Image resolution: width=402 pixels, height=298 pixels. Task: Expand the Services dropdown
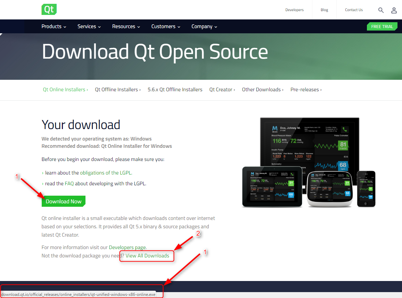click(89, 26)
